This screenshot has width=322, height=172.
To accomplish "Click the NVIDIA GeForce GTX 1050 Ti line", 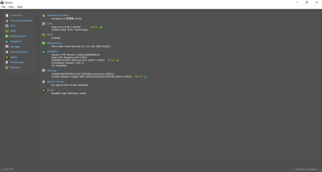I will 78,60.
